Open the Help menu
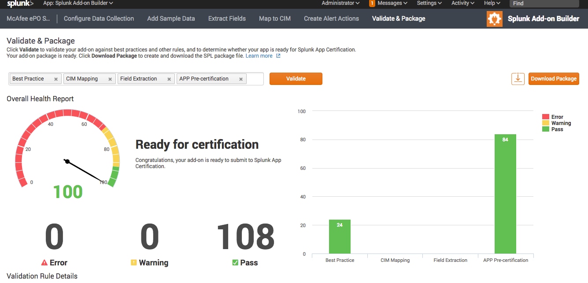588x283 pixels. tap(492, 3)
